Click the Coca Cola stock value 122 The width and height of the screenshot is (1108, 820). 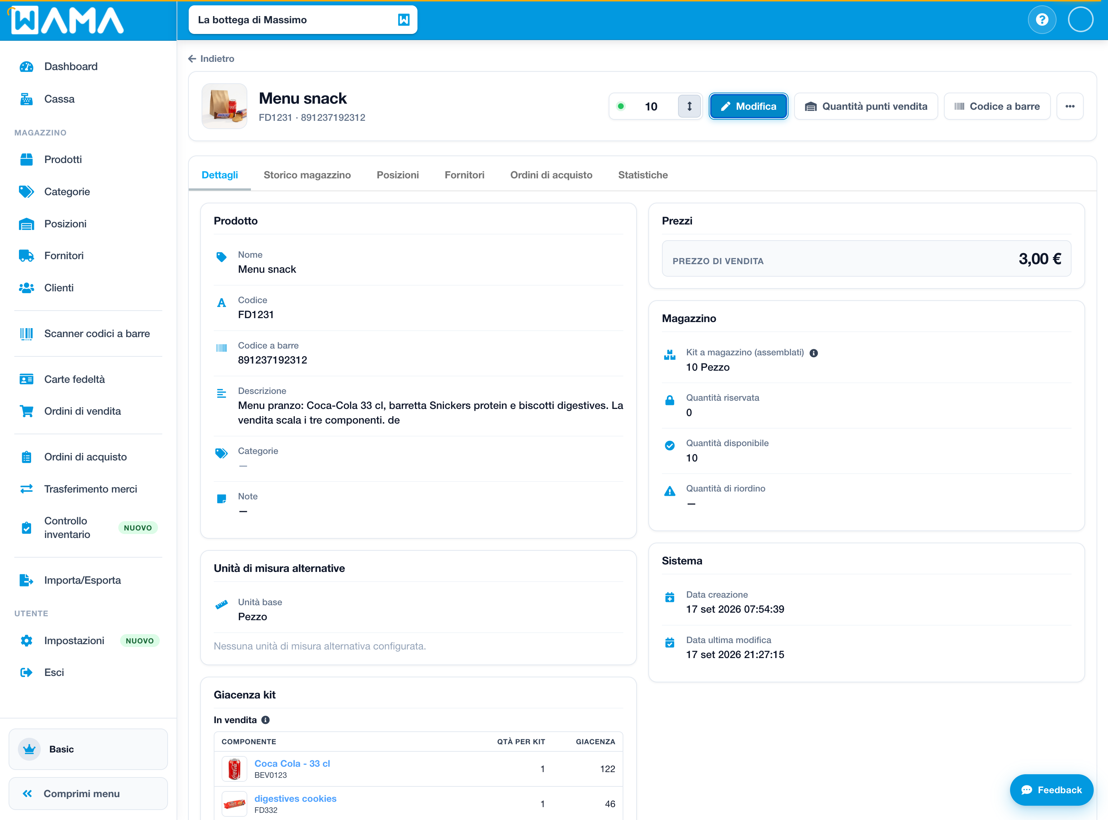[607, 769]
